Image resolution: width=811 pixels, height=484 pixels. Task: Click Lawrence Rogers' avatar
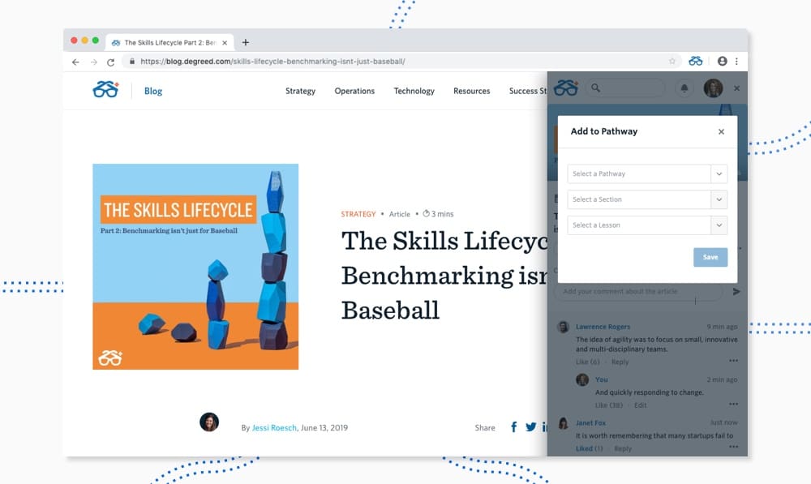tap(564, 327)
